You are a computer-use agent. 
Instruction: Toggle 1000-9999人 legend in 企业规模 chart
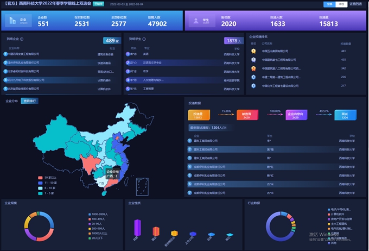pyautogui.click(x=98, y=214)
